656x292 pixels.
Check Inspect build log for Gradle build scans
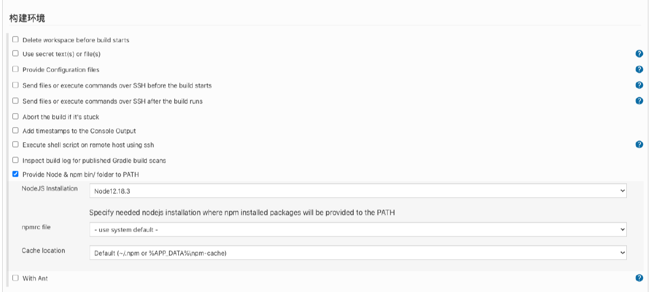16,160
